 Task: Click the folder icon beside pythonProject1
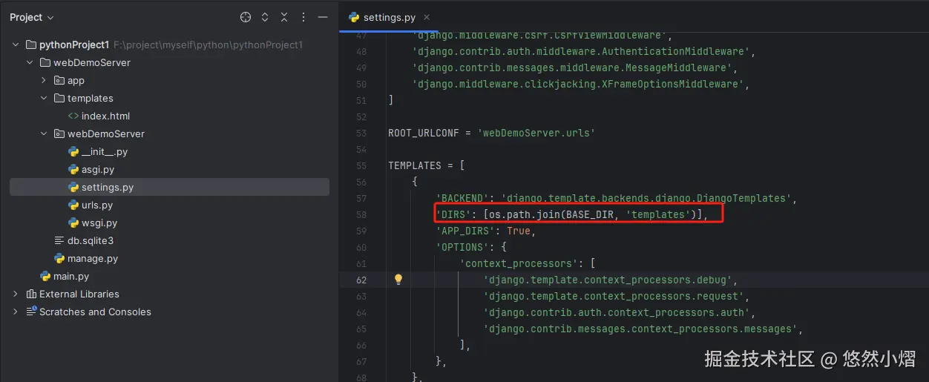31,45
